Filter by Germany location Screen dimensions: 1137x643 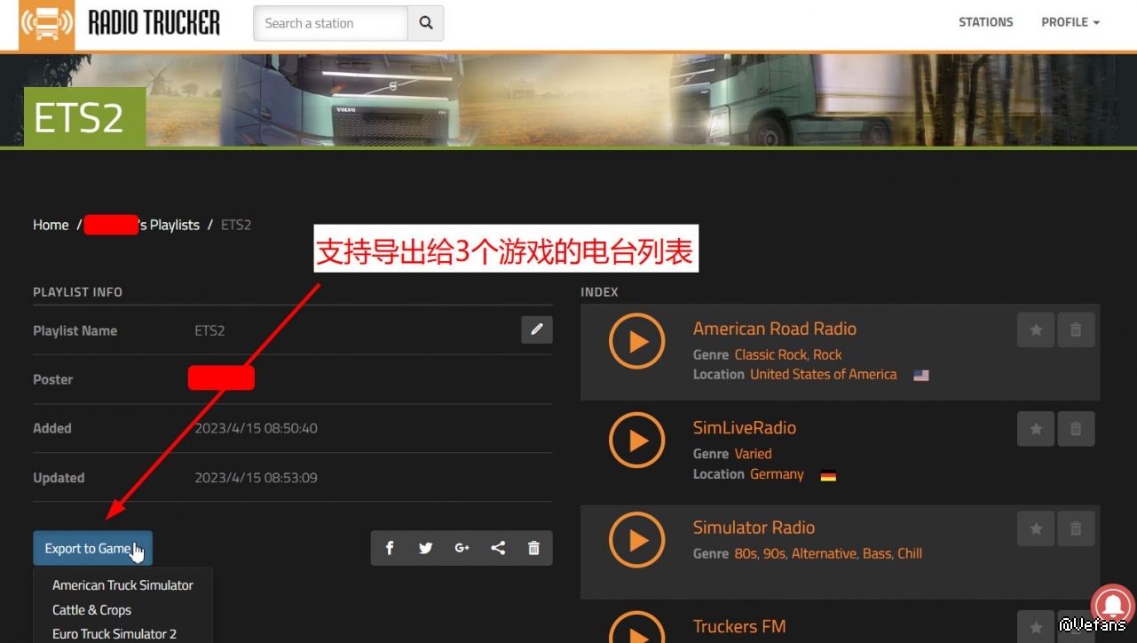point(777,474)
